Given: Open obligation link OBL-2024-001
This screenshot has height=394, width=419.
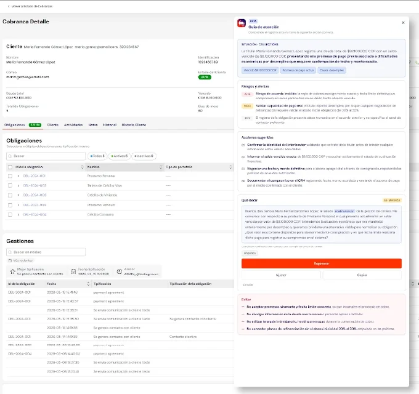Looking at the screenshot, I should pos(34,176).
